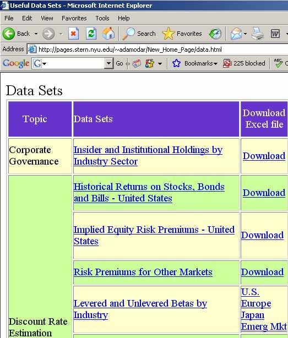Open the Edit menu
This screenshot has height=338, width=288.
pos(27,18)
